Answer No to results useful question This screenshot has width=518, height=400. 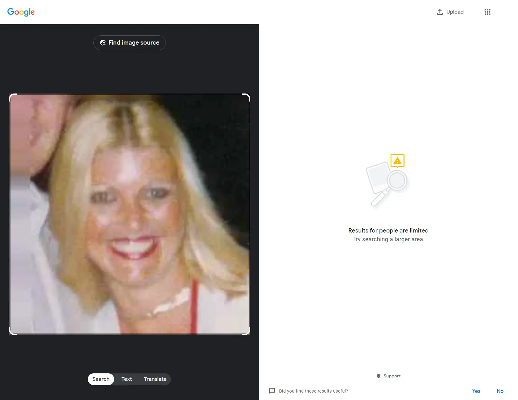(x=500, y=391)
